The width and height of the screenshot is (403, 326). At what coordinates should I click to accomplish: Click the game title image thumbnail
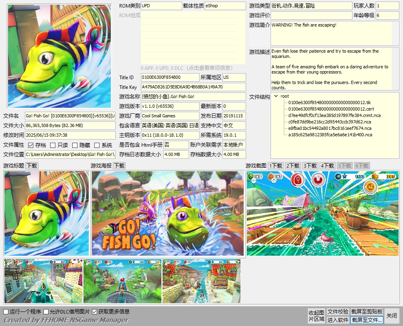tap(46, 213)
